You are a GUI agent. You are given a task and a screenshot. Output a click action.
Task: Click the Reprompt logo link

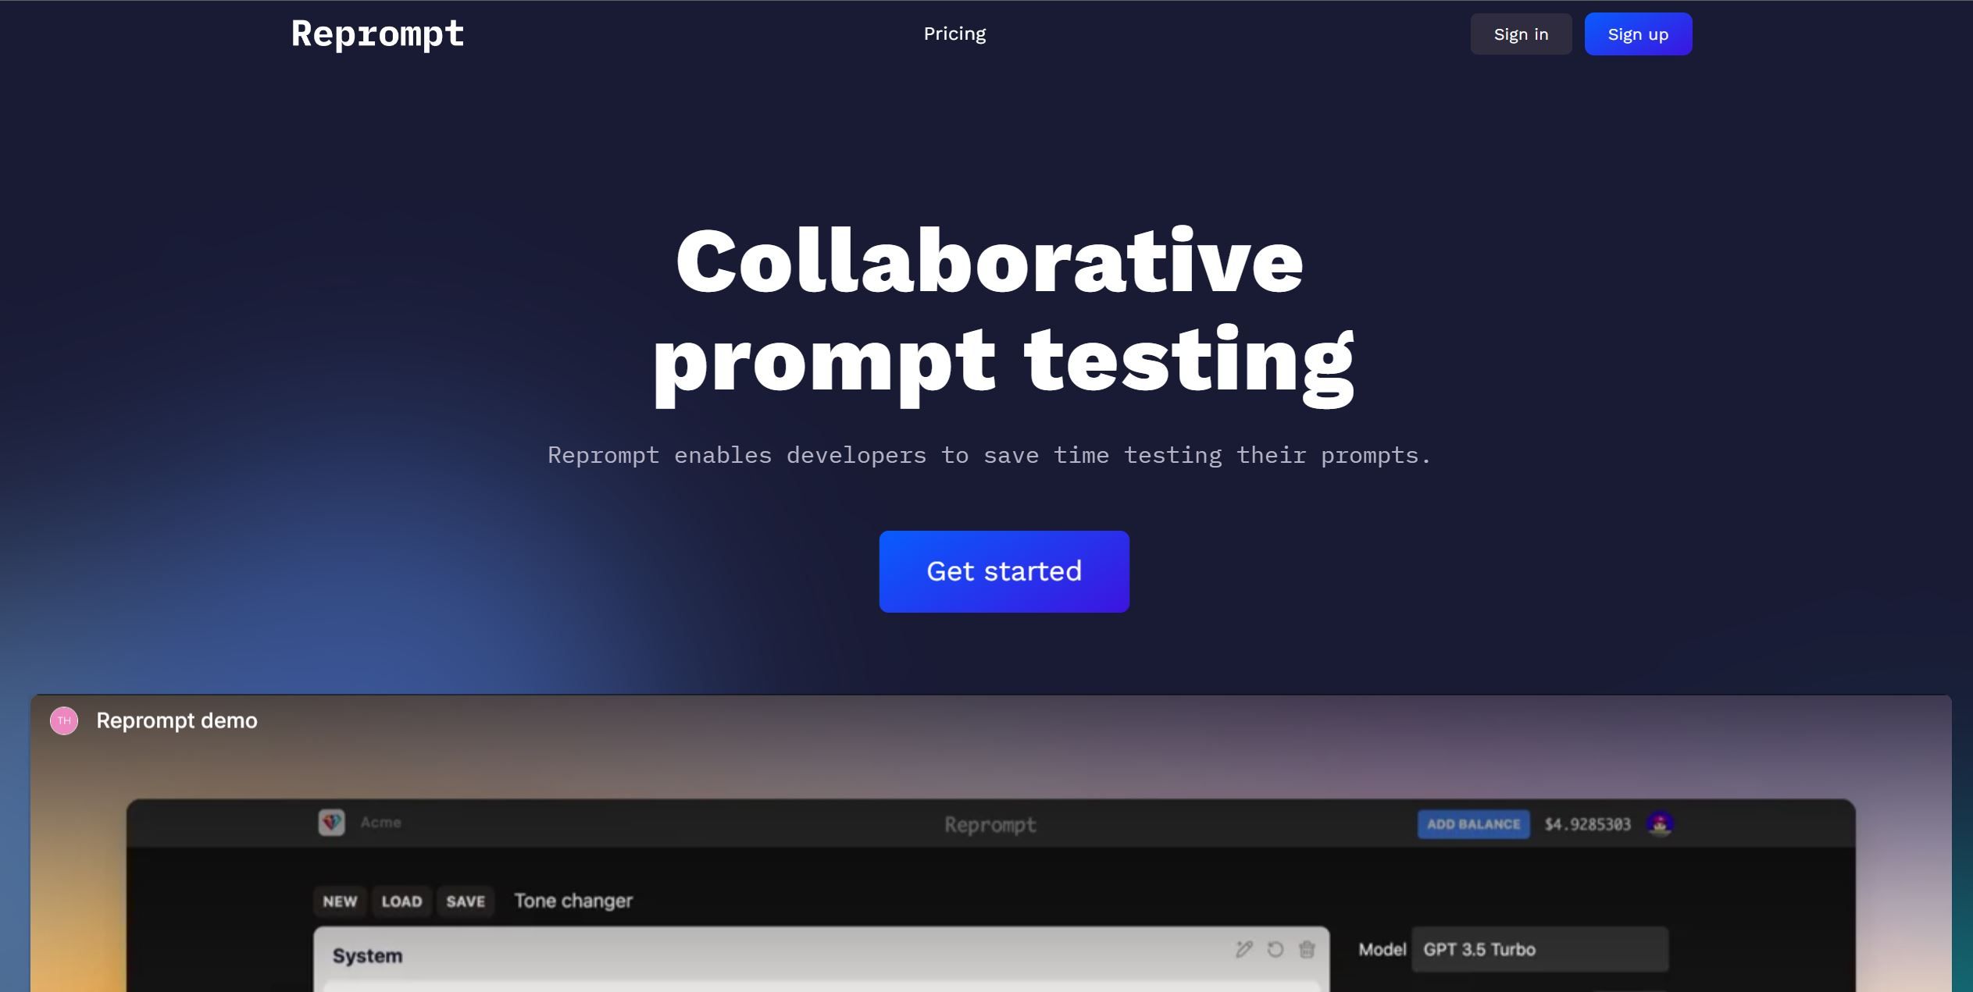click(x=377, y=33)
